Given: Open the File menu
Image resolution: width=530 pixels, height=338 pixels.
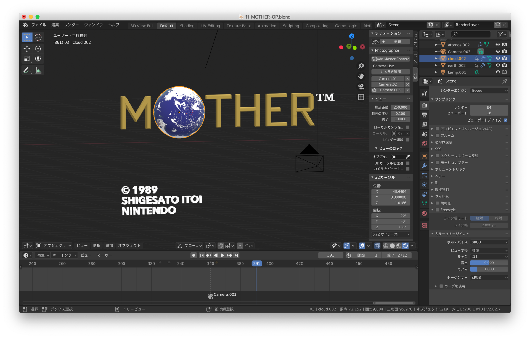Looking at the screenshot, I should click(x=39, y=25).
